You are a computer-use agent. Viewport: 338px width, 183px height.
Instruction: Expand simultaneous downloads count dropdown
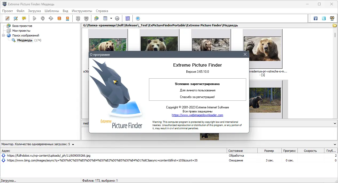73,144
